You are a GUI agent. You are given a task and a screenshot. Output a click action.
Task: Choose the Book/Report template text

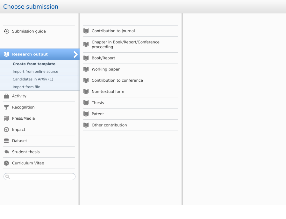[103, 58]
